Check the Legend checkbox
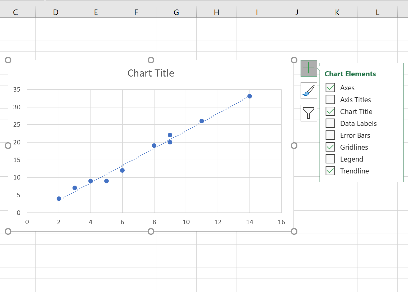408x292 pixels. pos(330,159)
